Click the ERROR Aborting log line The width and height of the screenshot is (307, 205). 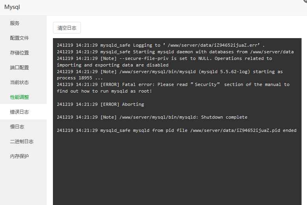[100, 104]
